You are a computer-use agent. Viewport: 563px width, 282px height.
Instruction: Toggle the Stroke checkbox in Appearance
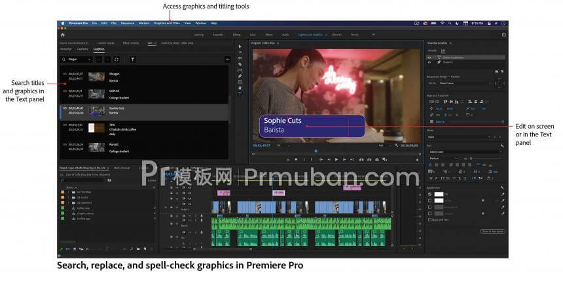pyautogui.click(x=430, y=201)
